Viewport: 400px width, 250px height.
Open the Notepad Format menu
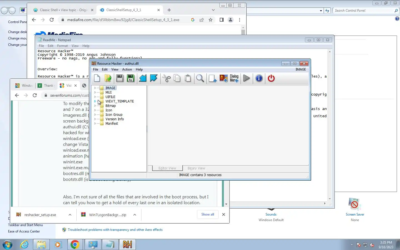click(x=62, y=46)
